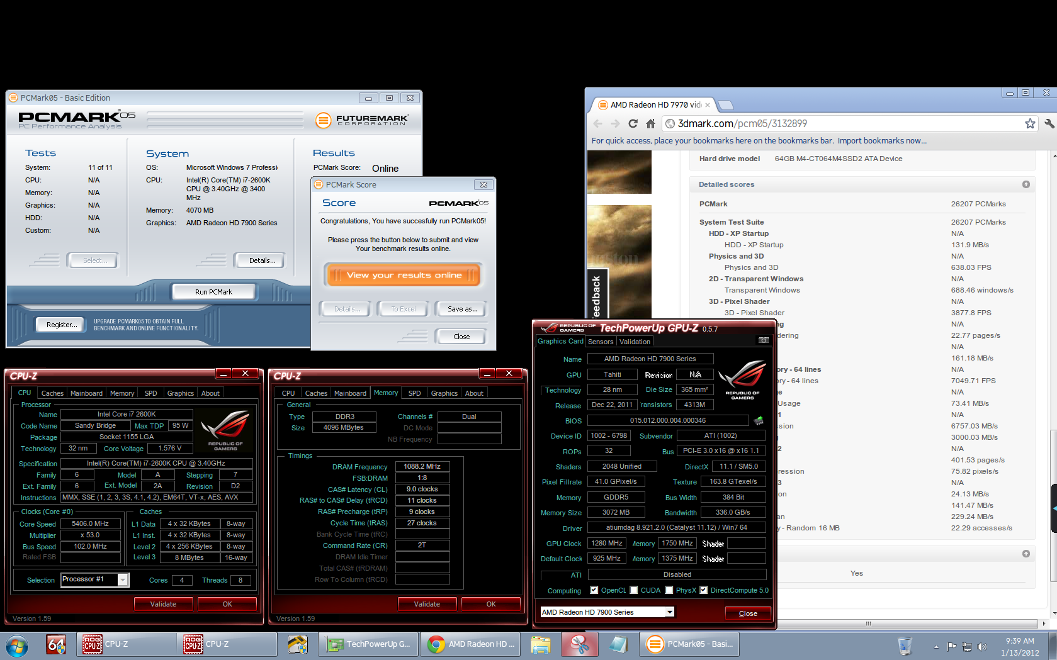
Task: Bookmark this page with the star icon
Action: point(1030,123)
